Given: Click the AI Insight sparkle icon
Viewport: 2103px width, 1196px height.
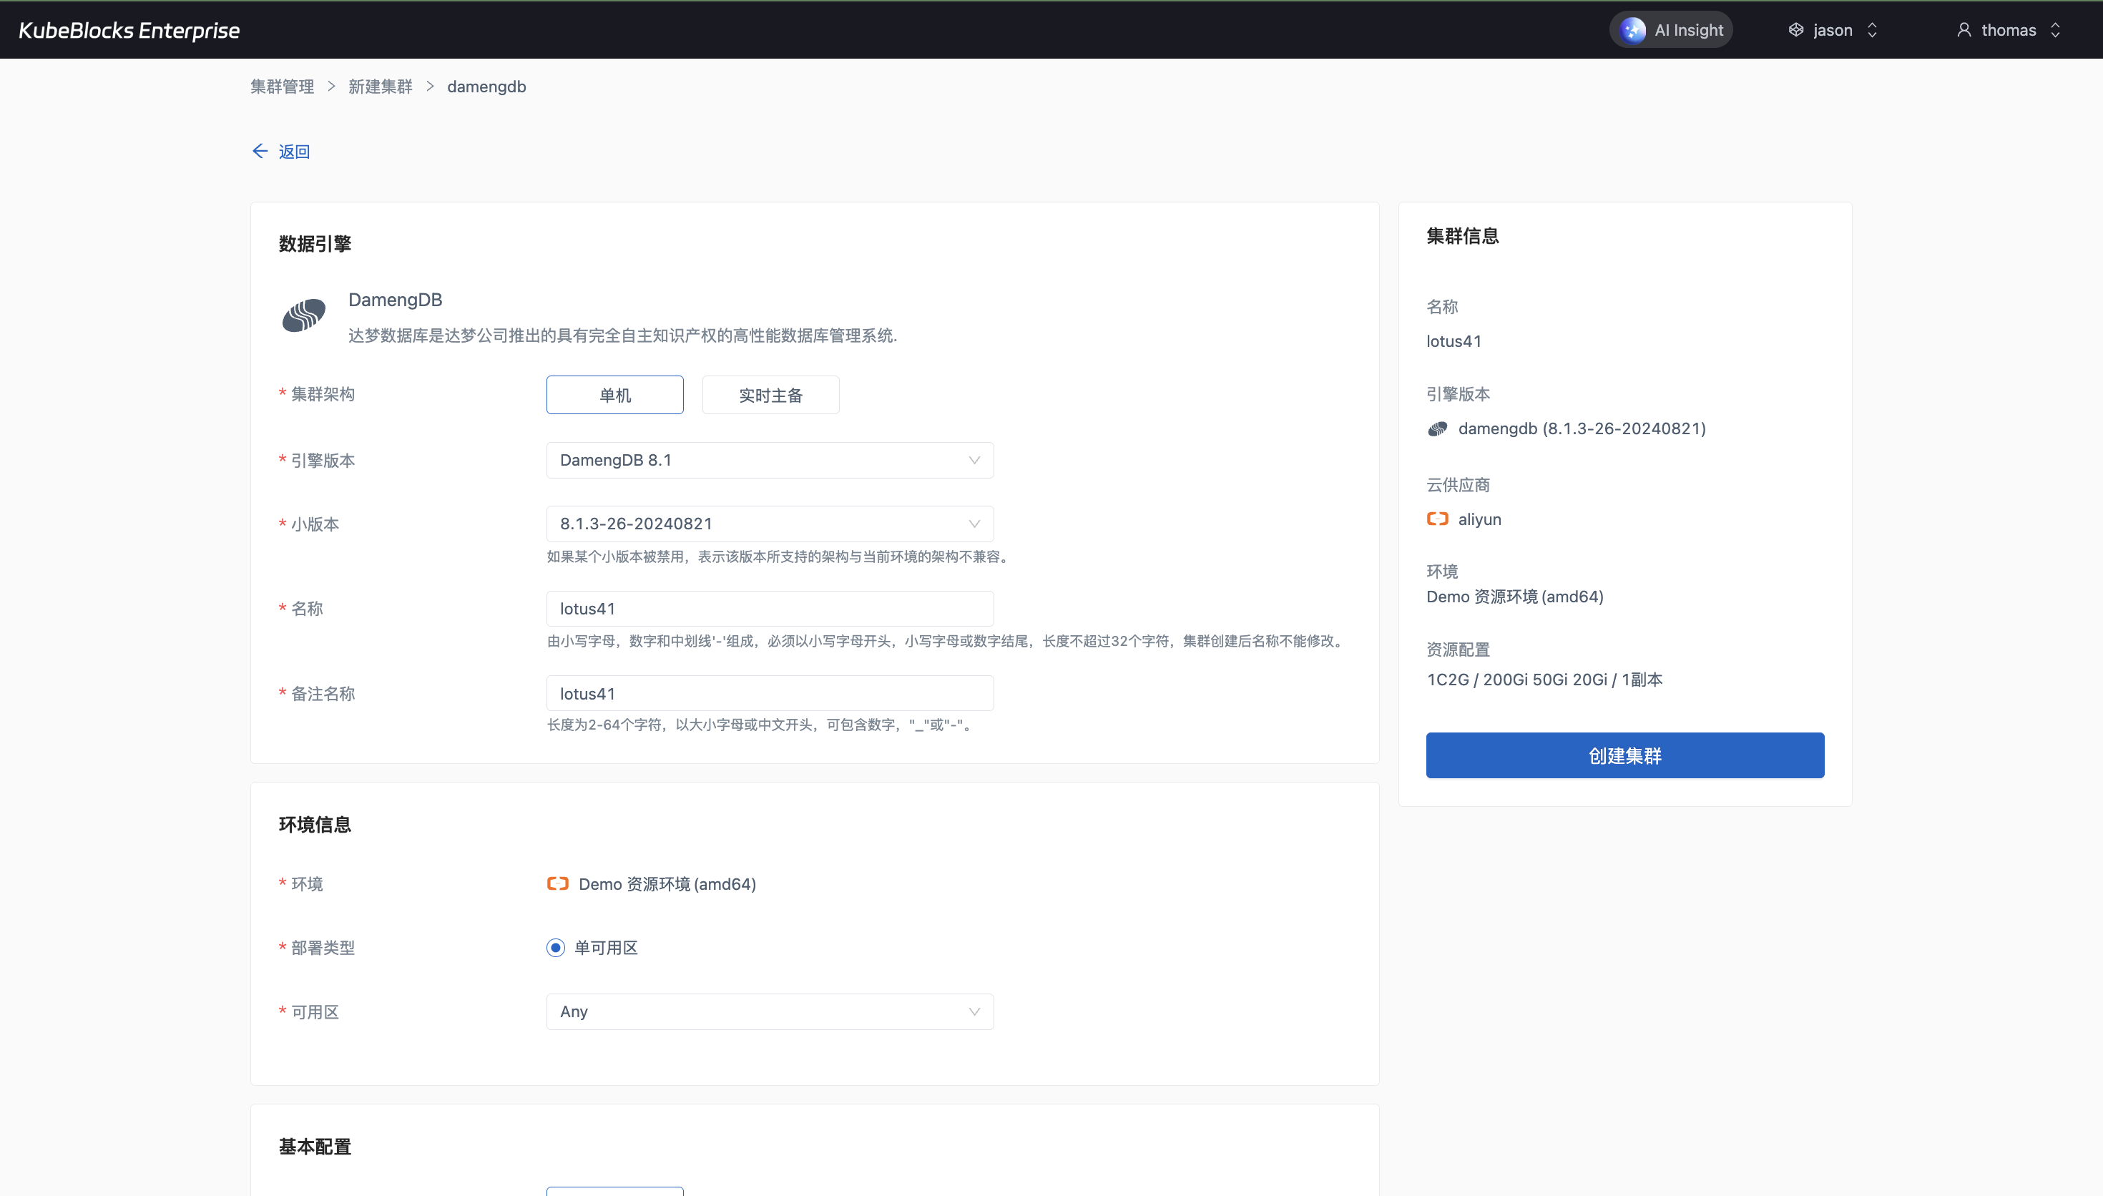Looking at the screenshot, I should click(1632, 30).
